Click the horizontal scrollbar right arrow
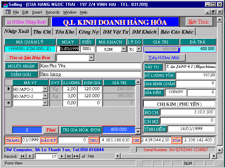225x168 pixels. click(214, 156)
